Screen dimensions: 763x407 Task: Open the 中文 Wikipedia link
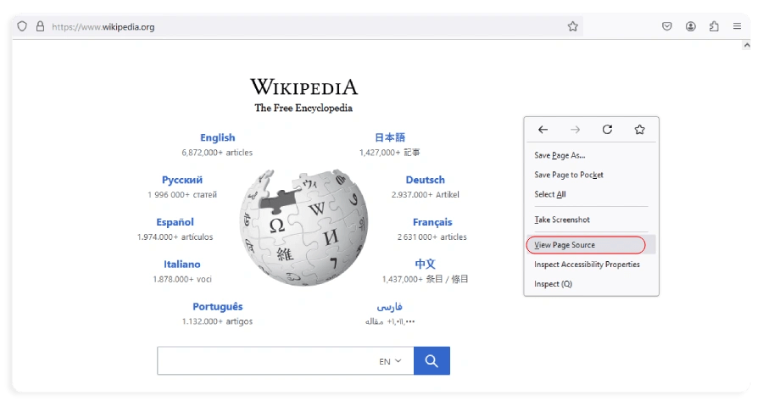click(x=426, y=265)
